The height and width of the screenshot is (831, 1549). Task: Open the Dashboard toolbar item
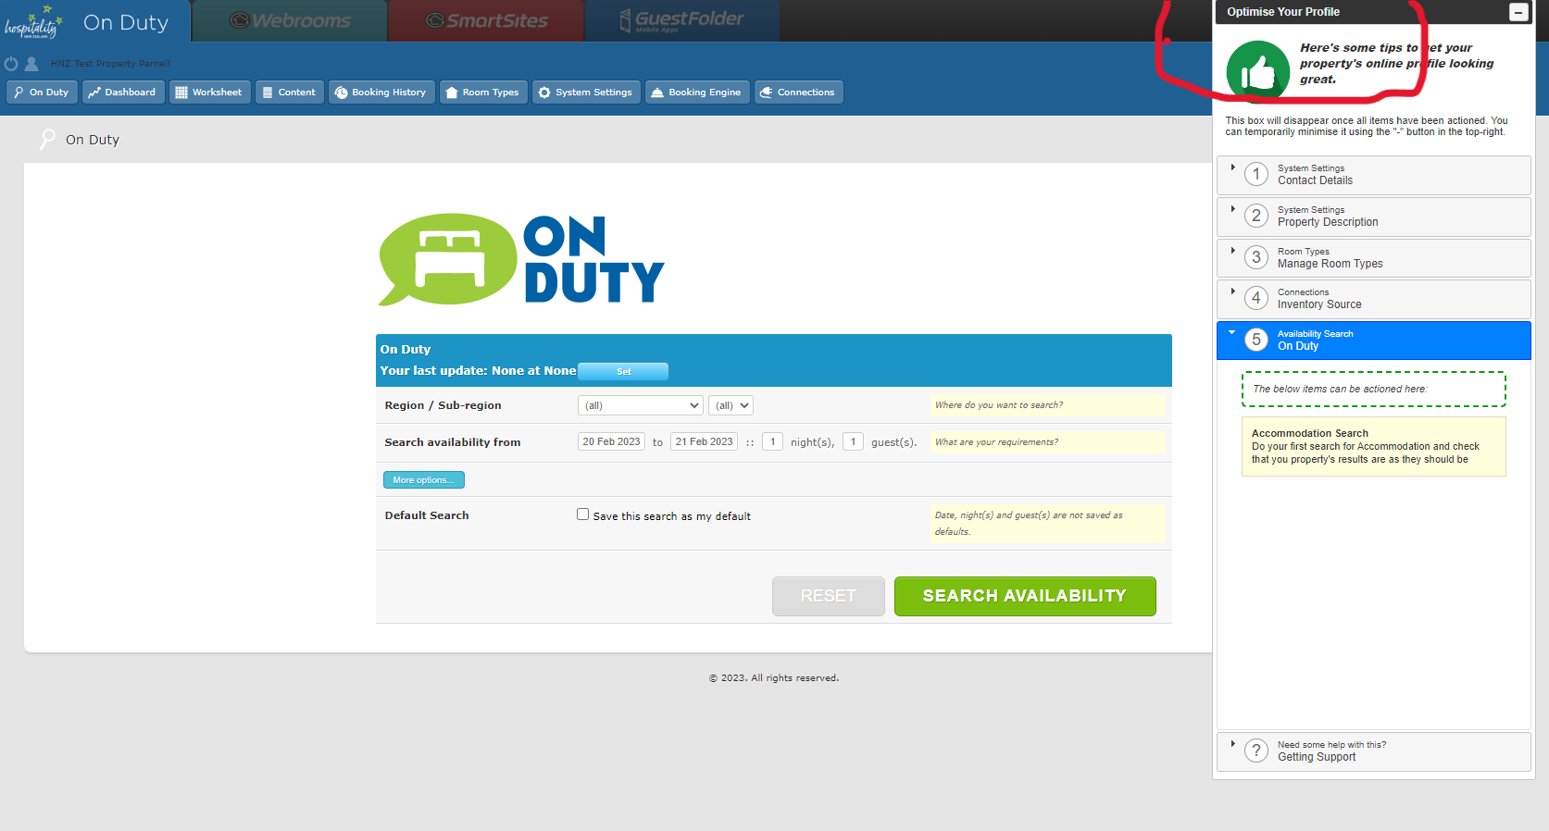pos(123,93)
